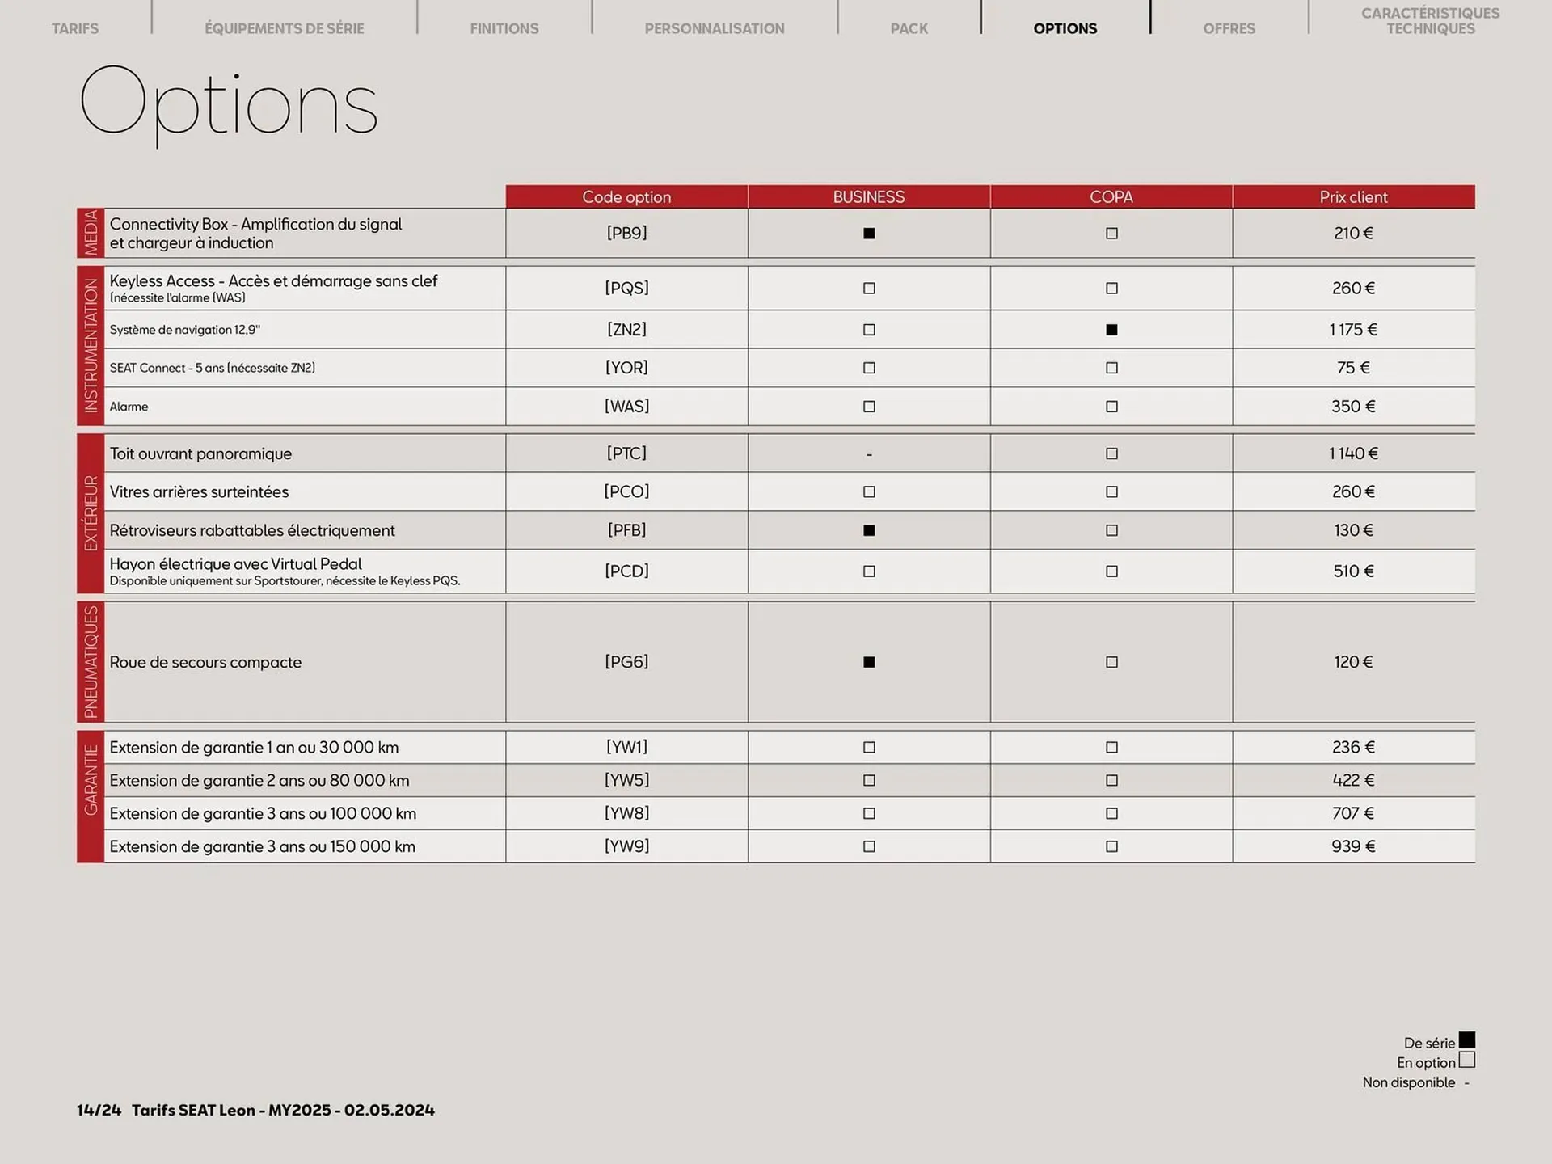Click COPA box in Keyless Access row
The image size is (1552, 1164).
point(1111,289)
